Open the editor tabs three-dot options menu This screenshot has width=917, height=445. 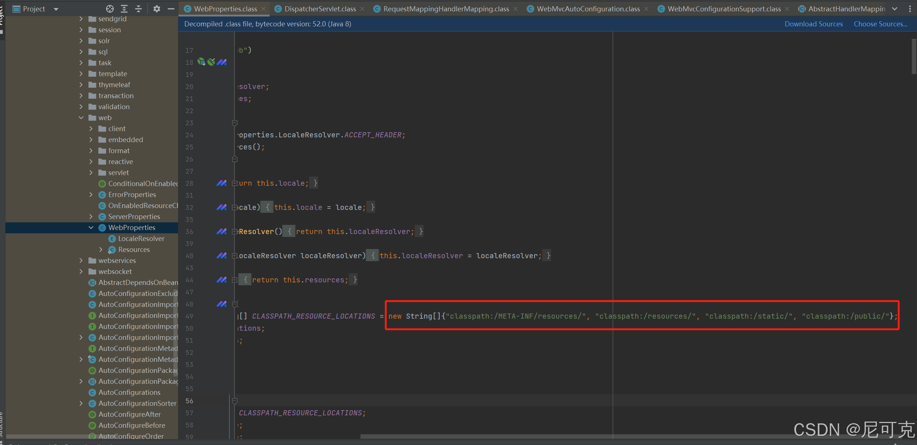coord(910,9)
